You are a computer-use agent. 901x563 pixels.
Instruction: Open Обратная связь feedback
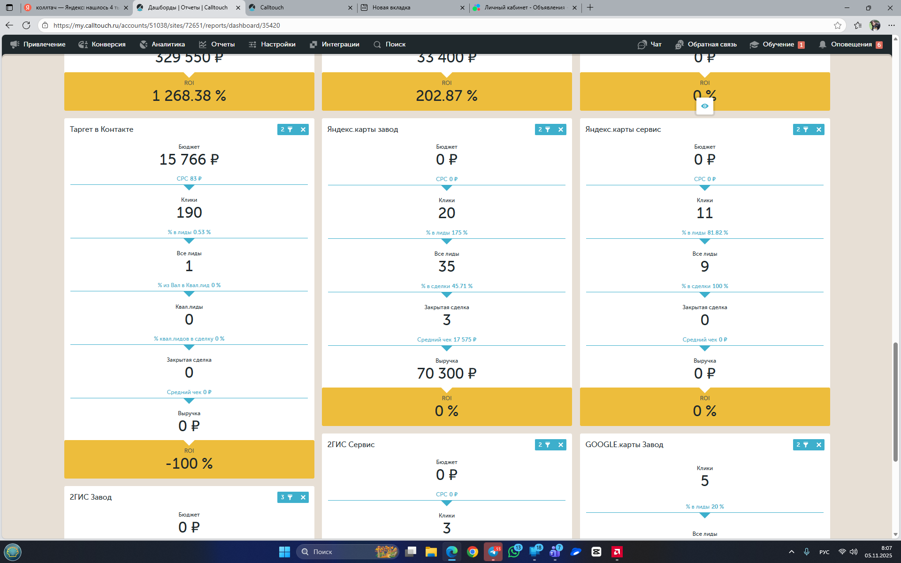(706, 45)
